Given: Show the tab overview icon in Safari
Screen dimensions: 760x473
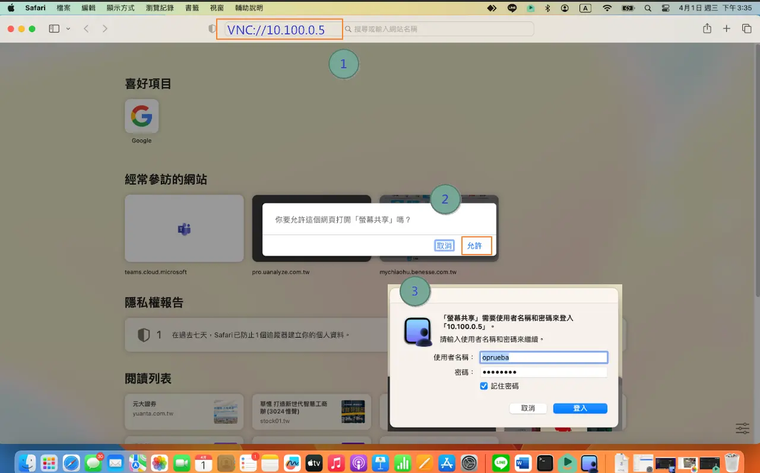Looking at the screenshot, I should point(746,28).
